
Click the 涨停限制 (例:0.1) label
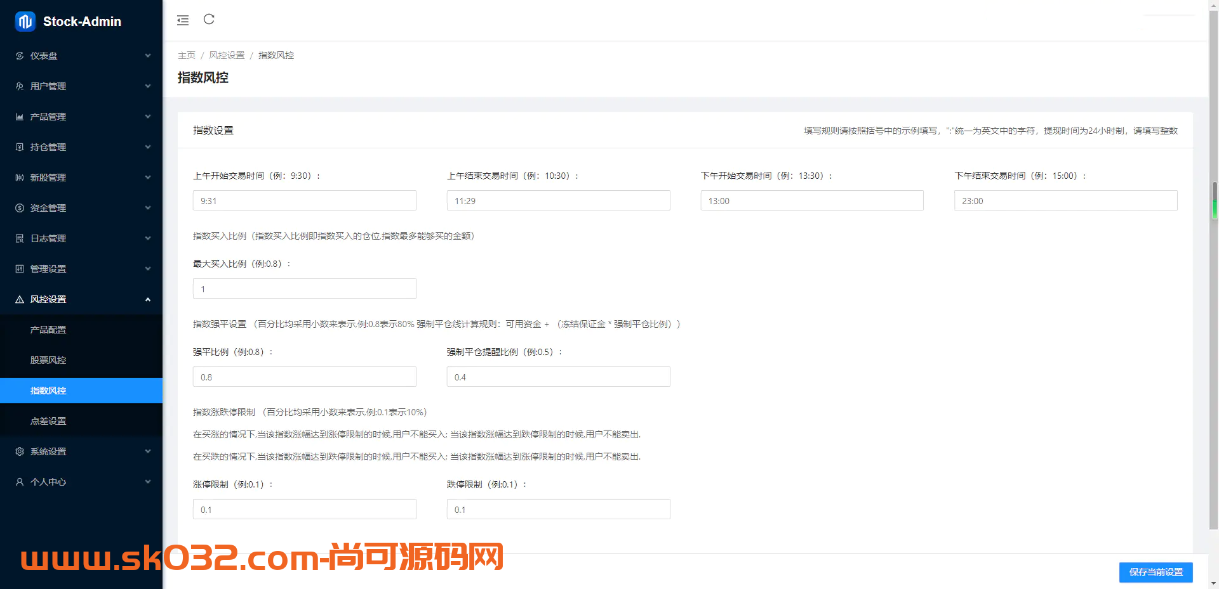(233, 484)
